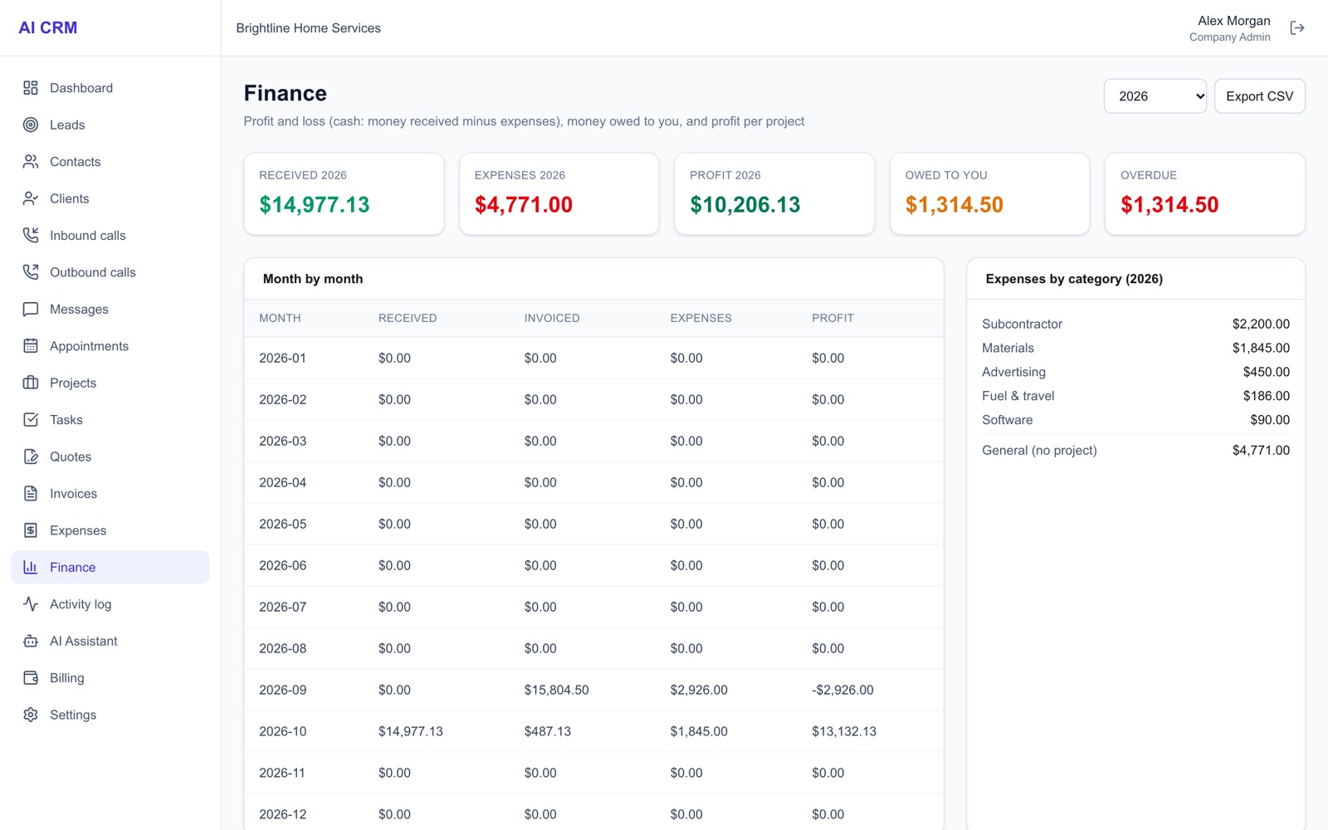
Task: Click the Outbound calls phone icon
Action: (x=31, y=272)
